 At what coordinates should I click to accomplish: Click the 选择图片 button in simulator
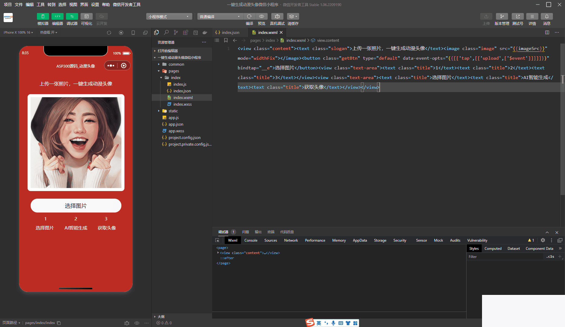tap(76, 206)
